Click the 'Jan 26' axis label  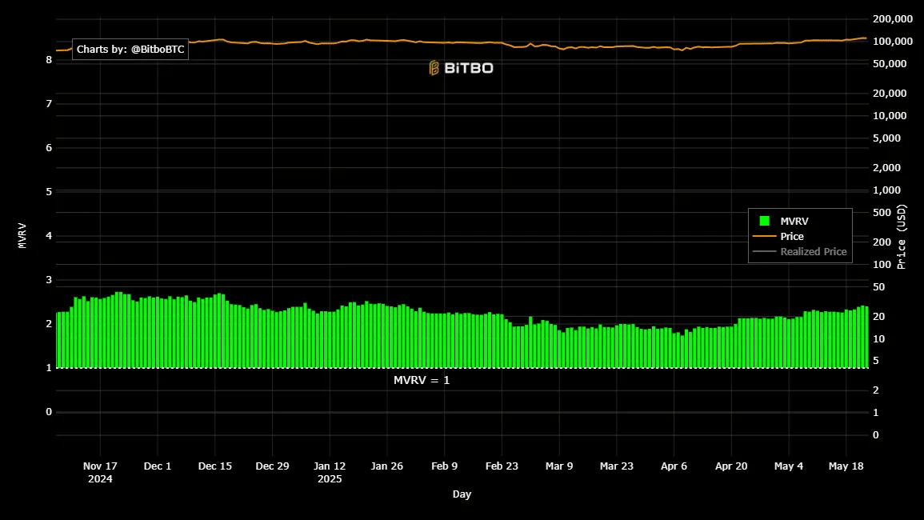click(387, 466)
